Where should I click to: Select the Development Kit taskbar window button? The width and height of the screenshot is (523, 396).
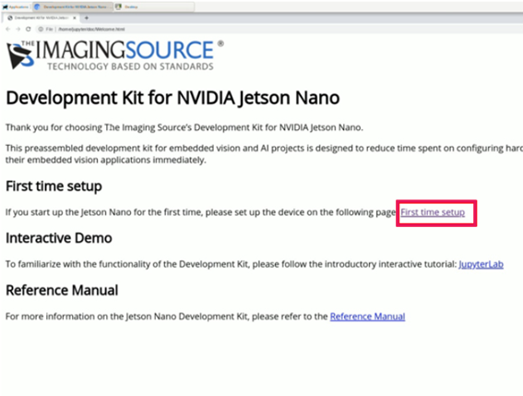[x=73, y=6]
